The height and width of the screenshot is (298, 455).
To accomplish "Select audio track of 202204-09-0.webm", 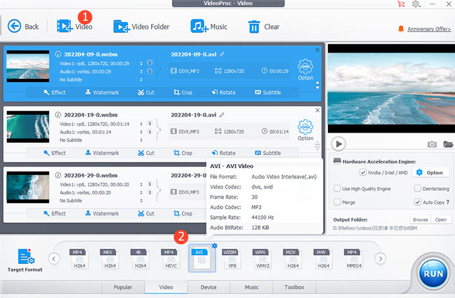I will (142, 71).
